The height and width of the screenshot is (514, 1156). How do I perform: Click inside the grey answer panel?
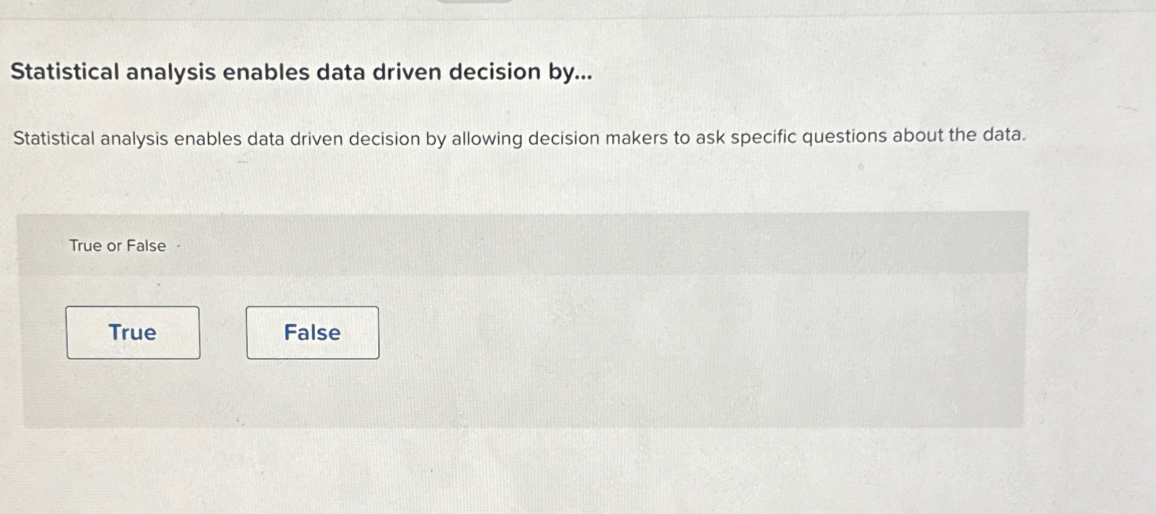pos(656,335)
